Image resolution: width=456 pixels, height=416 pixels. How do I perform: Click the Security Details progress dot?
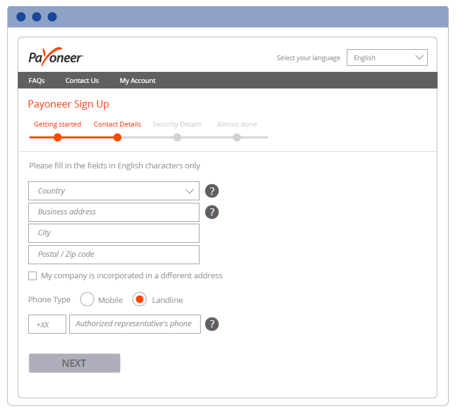pyautogui.click(x=177, y=138)
